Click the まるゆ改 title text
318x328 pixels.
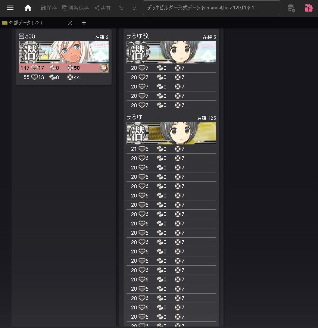click(x=137, y=36)
